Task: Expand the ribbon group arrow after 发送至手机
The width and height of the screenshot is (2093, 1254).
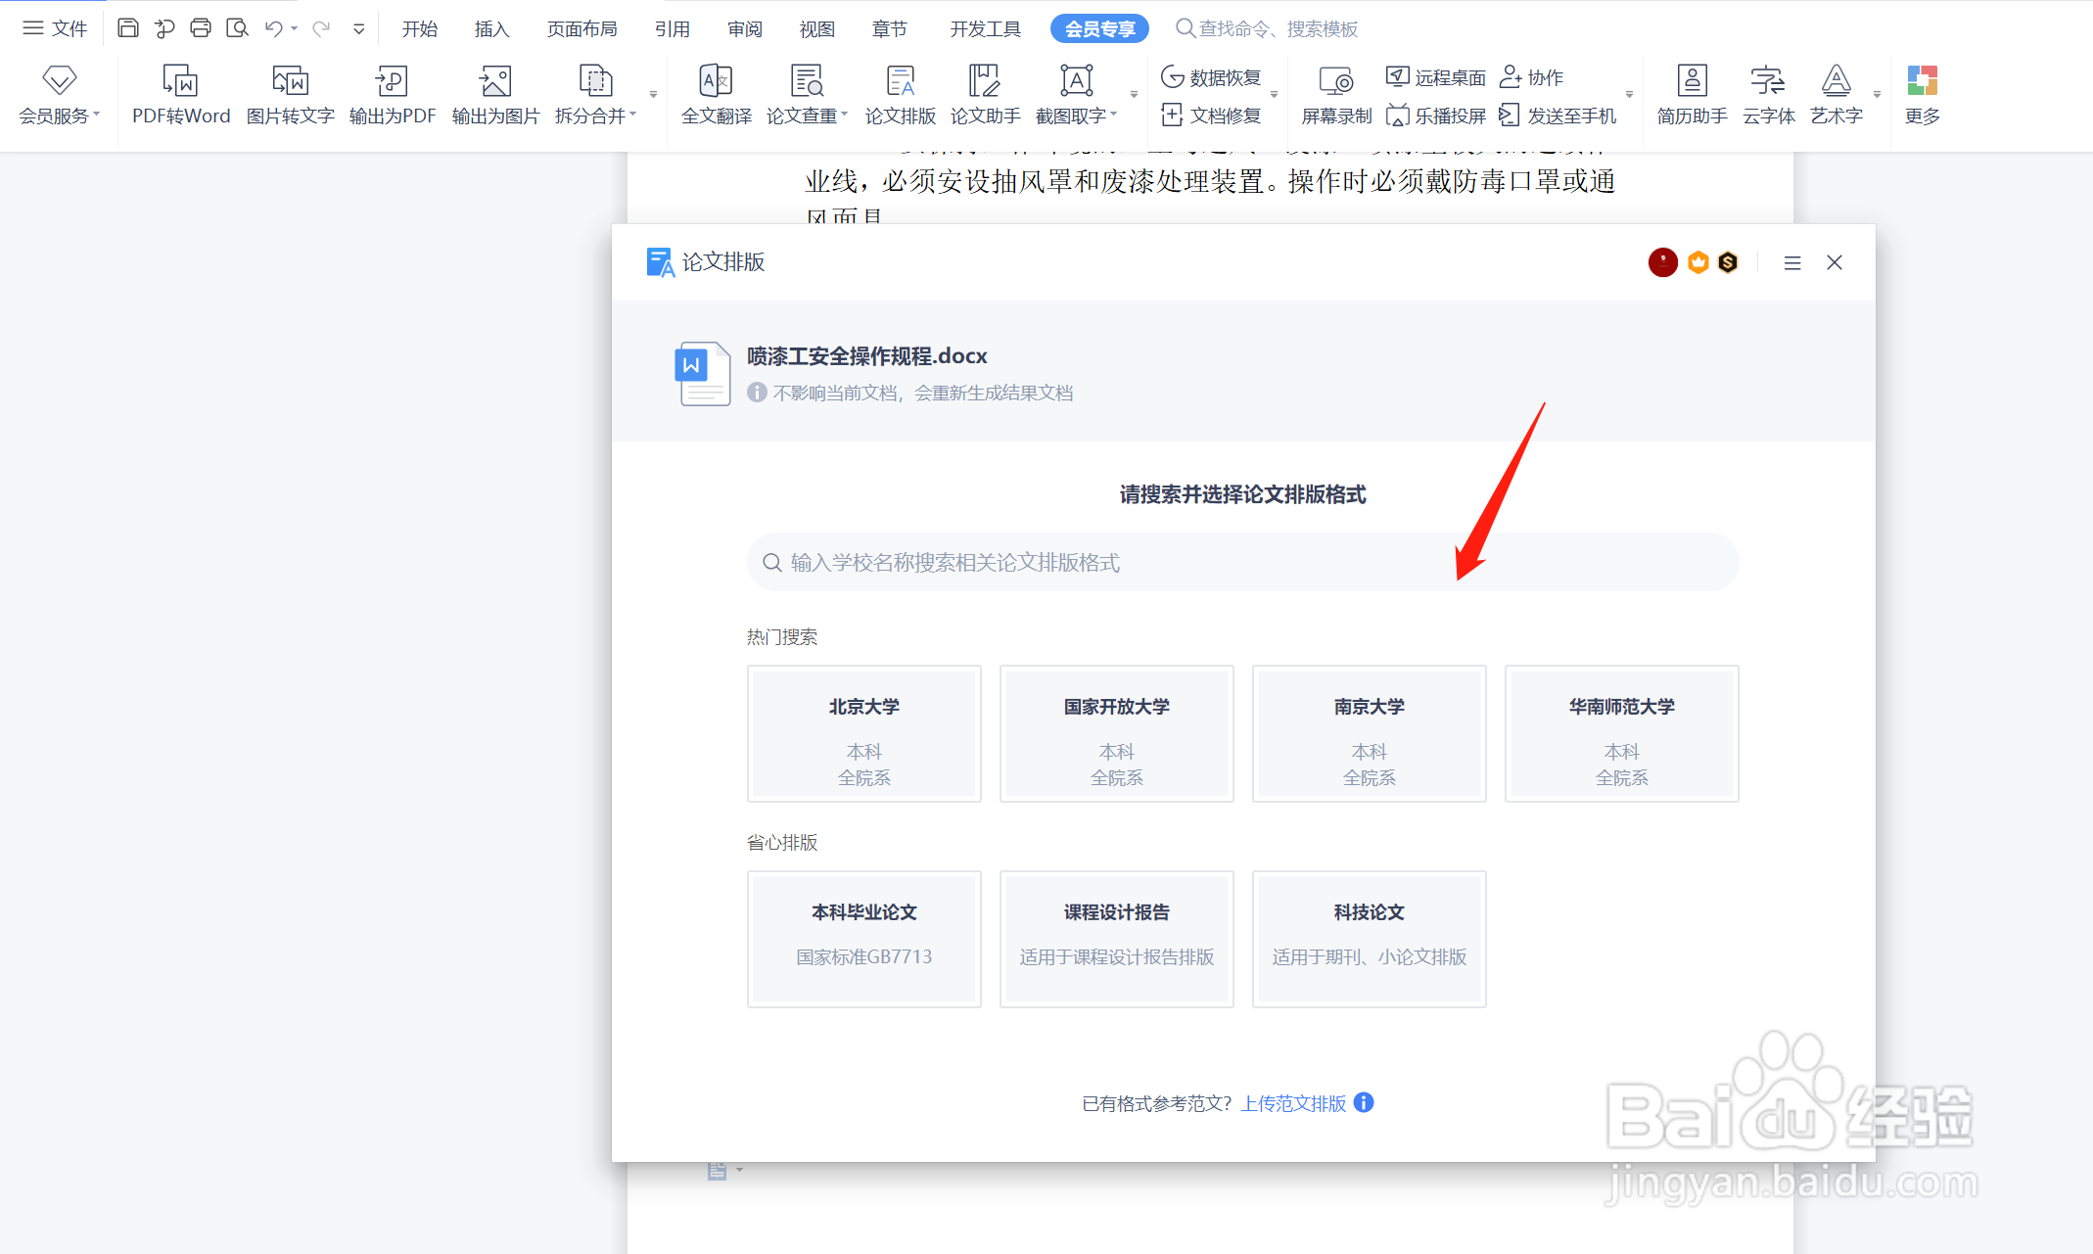Action: (1629, 95)
